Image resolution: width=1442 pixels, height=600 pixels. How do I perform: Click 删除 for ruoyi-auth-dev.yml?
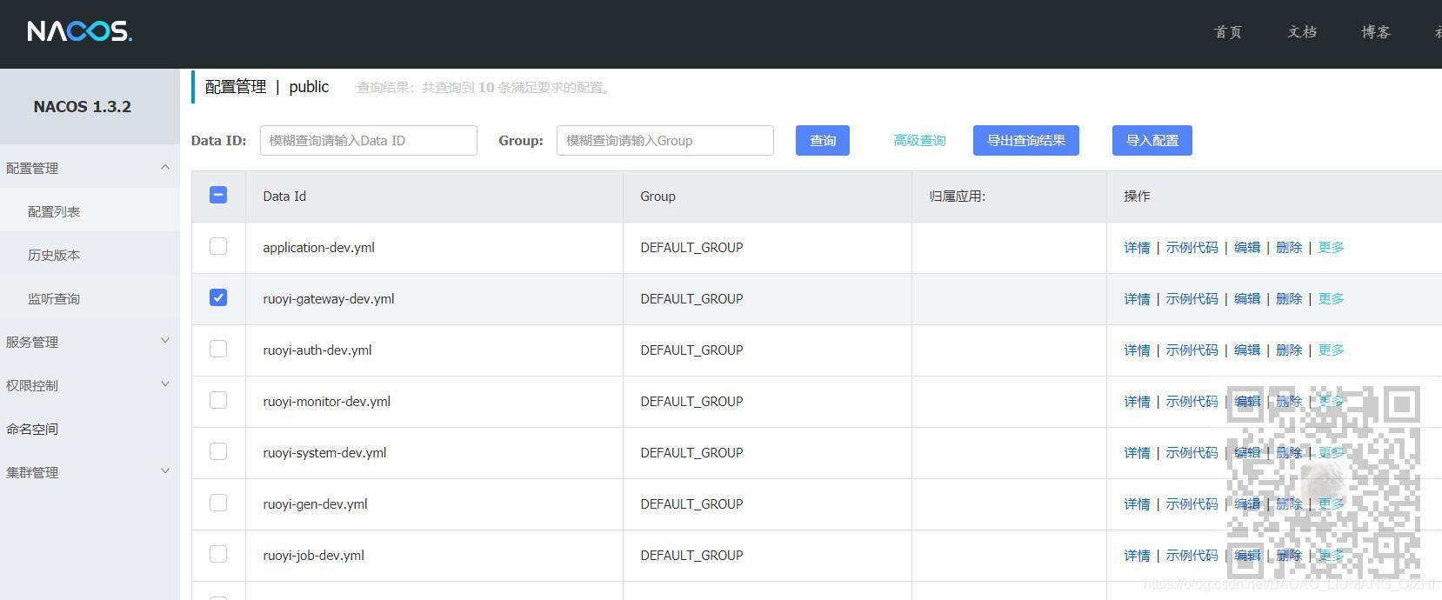(x=1289, y=350)
